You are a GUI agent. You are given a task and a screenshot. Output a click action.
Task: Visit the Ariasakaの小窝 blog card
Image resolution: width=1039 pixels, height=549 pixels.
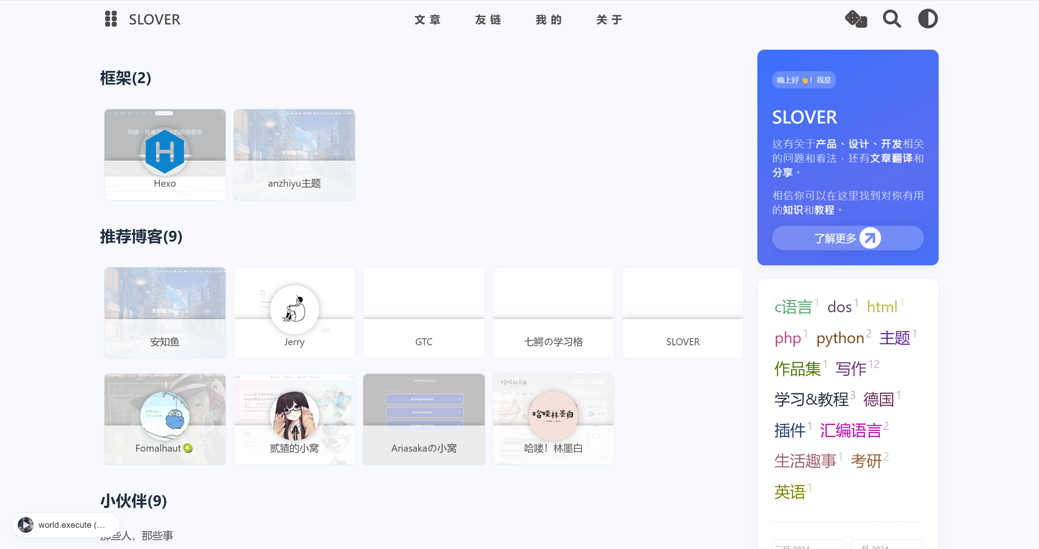(x=424, y=419)
